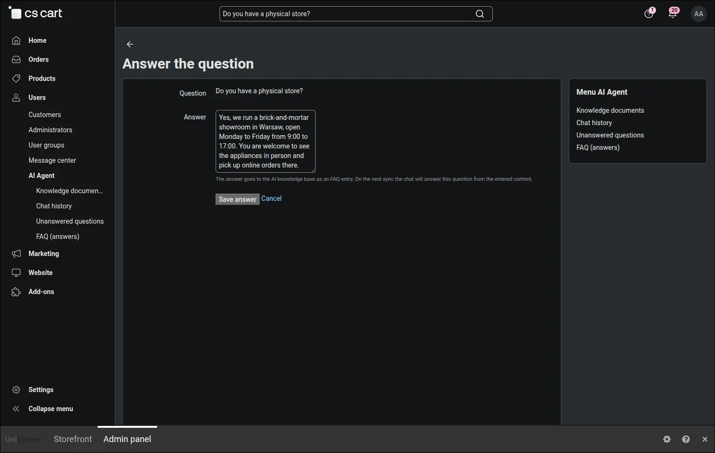Open Knowledge documents in Menu AI Agent panel
The width and height of the screenshot is (715, 453).
(x=610, y=110)
